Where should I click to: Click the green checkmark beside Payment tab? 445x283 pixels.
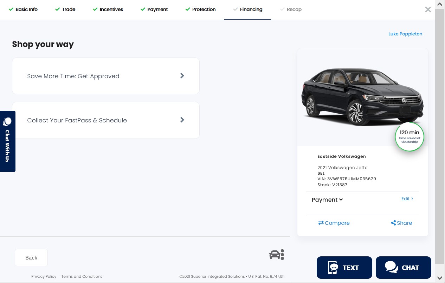click(143, 9)
